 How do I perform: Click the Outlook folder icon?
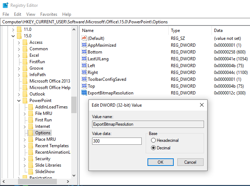[25, 94]
